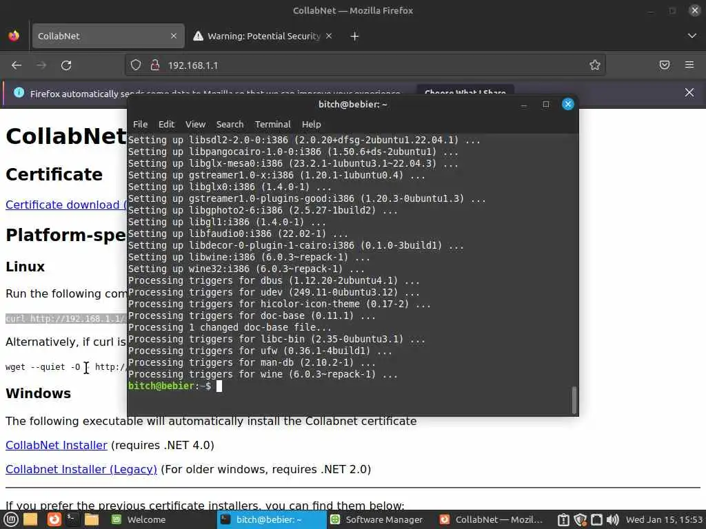Viewport: 706px width, 529px height.
Task: Launch terminal from the taskbar launcher icon
Action: (x=72, y=519)
